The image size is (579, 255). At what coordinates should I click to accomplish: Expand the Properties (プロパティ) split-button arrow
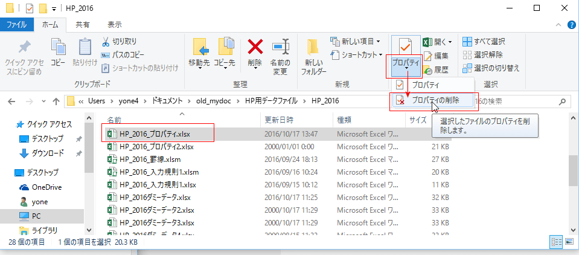406,68
